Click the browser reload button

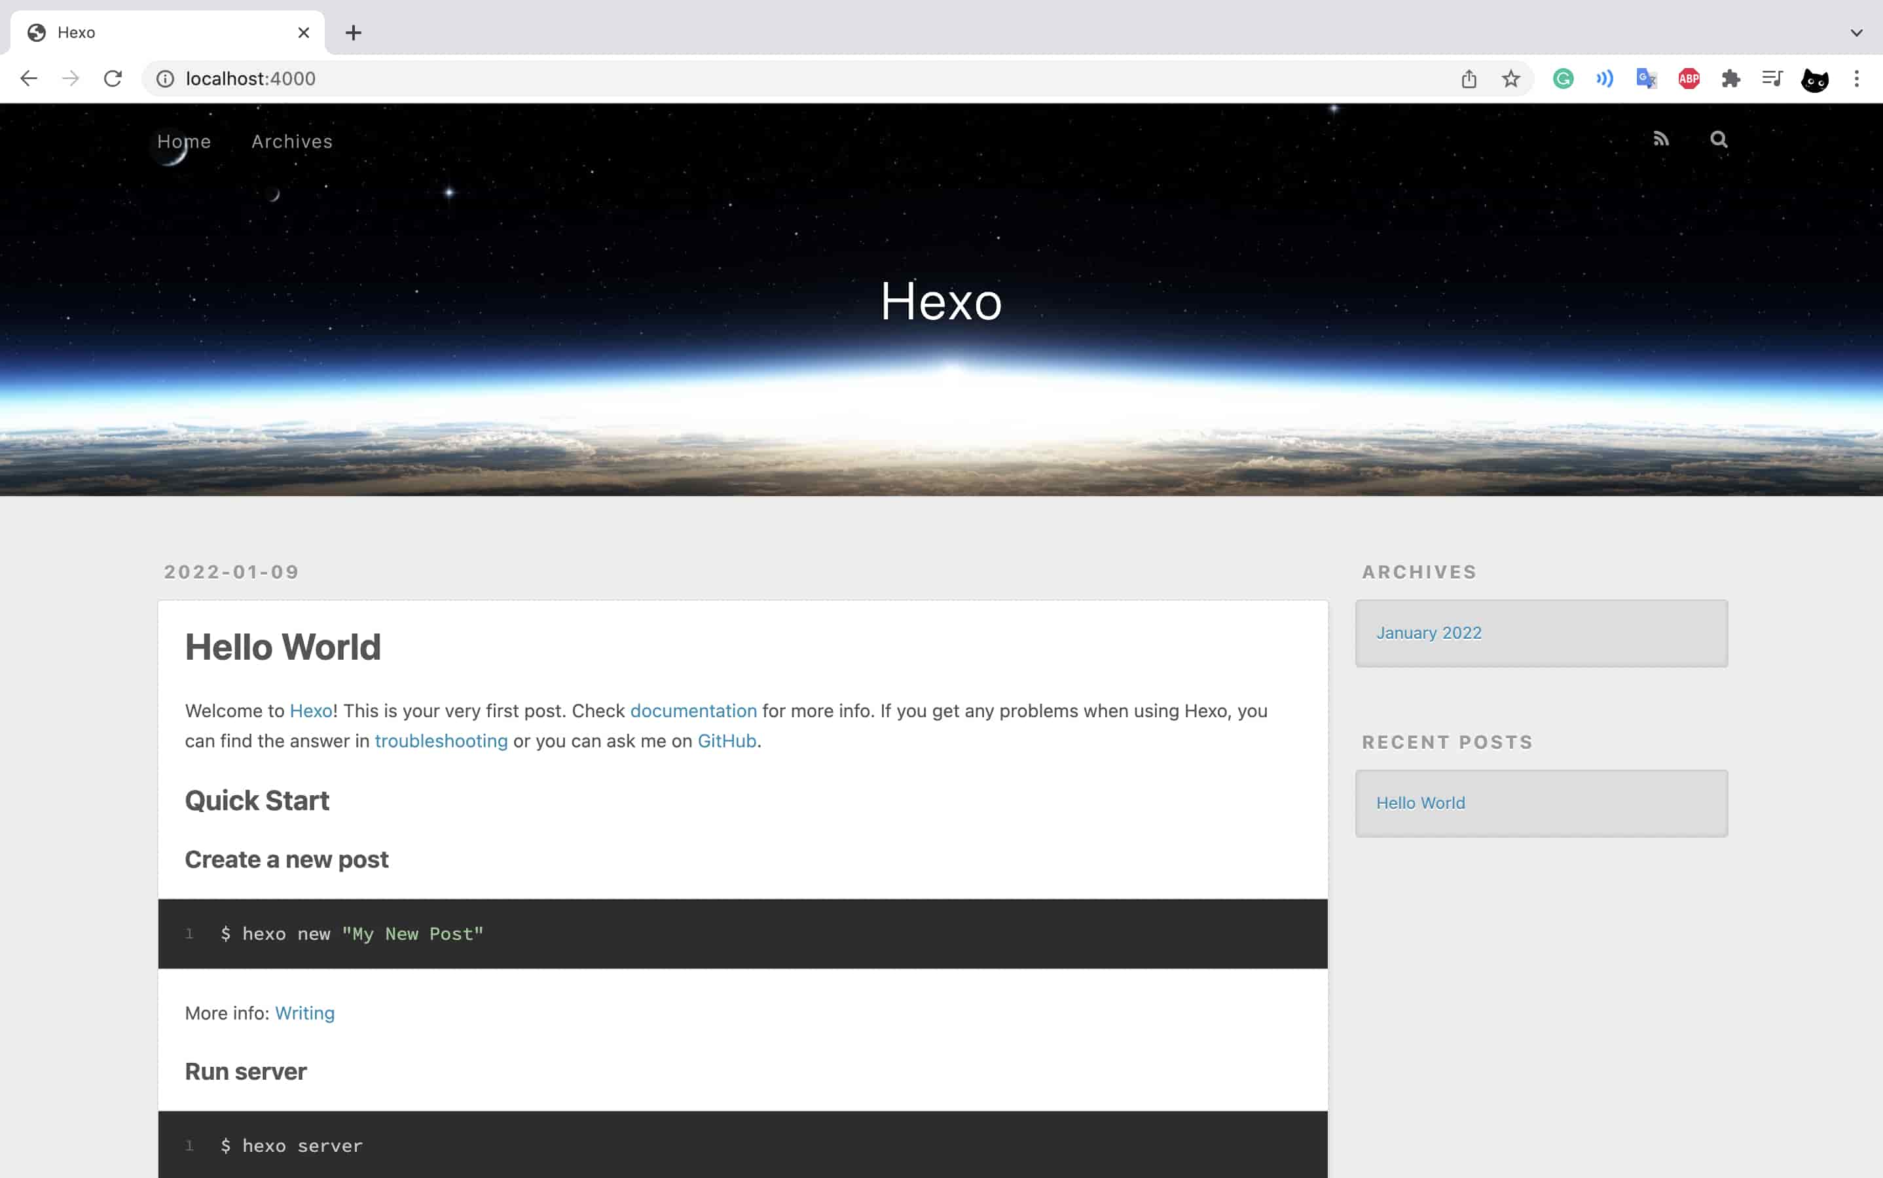[x=113, y=79]
